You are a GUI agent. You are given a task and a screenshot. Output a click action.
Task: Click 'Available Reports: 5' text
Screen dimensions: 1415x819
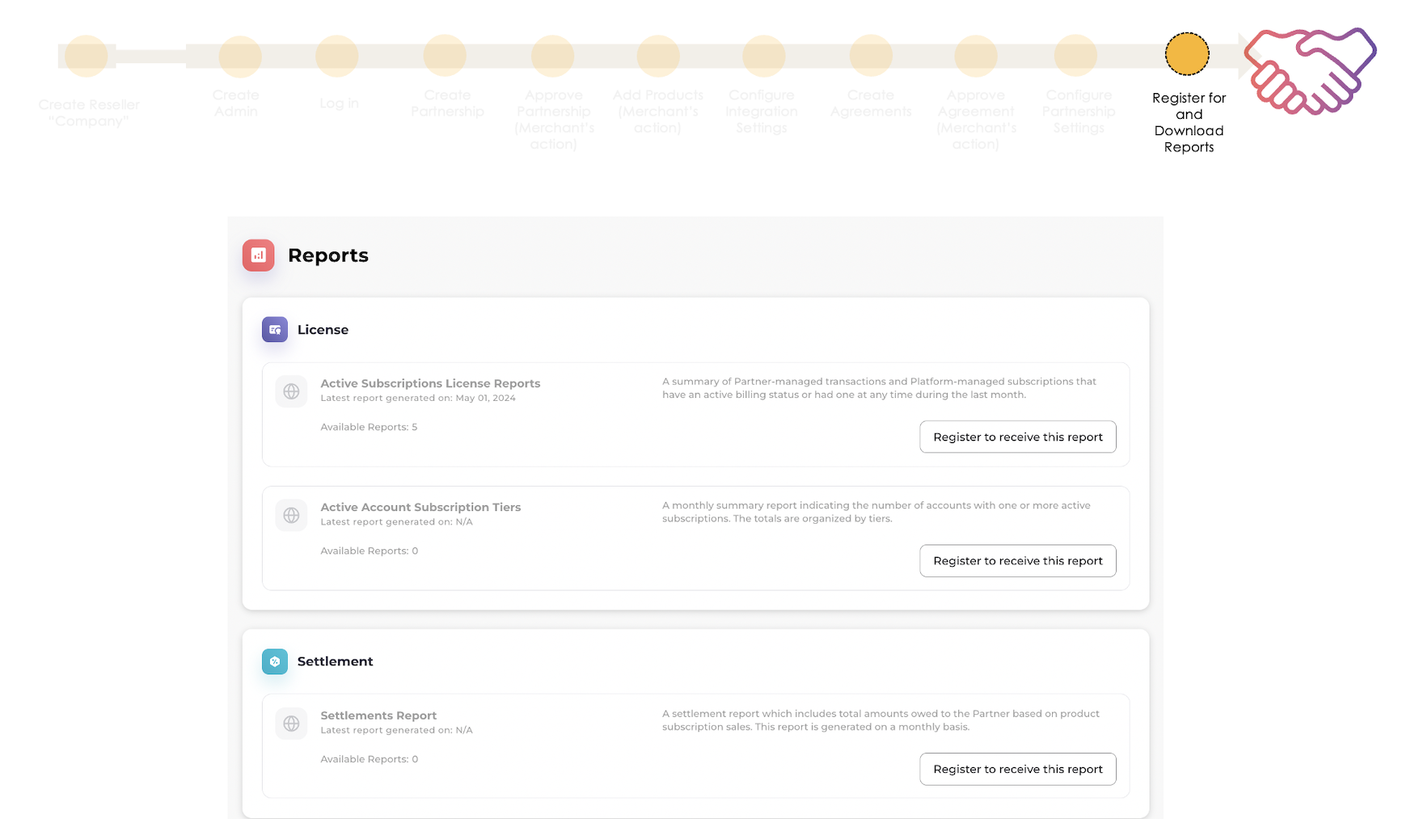tap(369, 427)
